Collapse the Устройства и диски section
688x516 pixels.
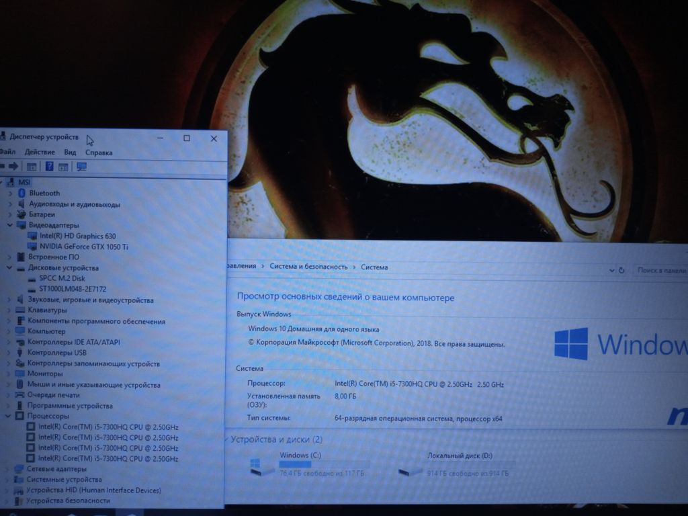coord(225,439)
